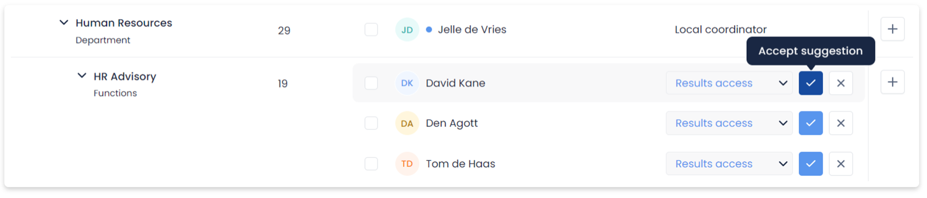Dismiss Tom de Haas suggestion with X
This screenshot has height=198, width=927.
(x=841, y=164)
